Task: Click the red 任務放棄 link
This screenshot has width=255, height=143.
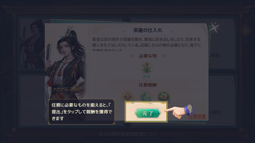Action: [197, 116]
